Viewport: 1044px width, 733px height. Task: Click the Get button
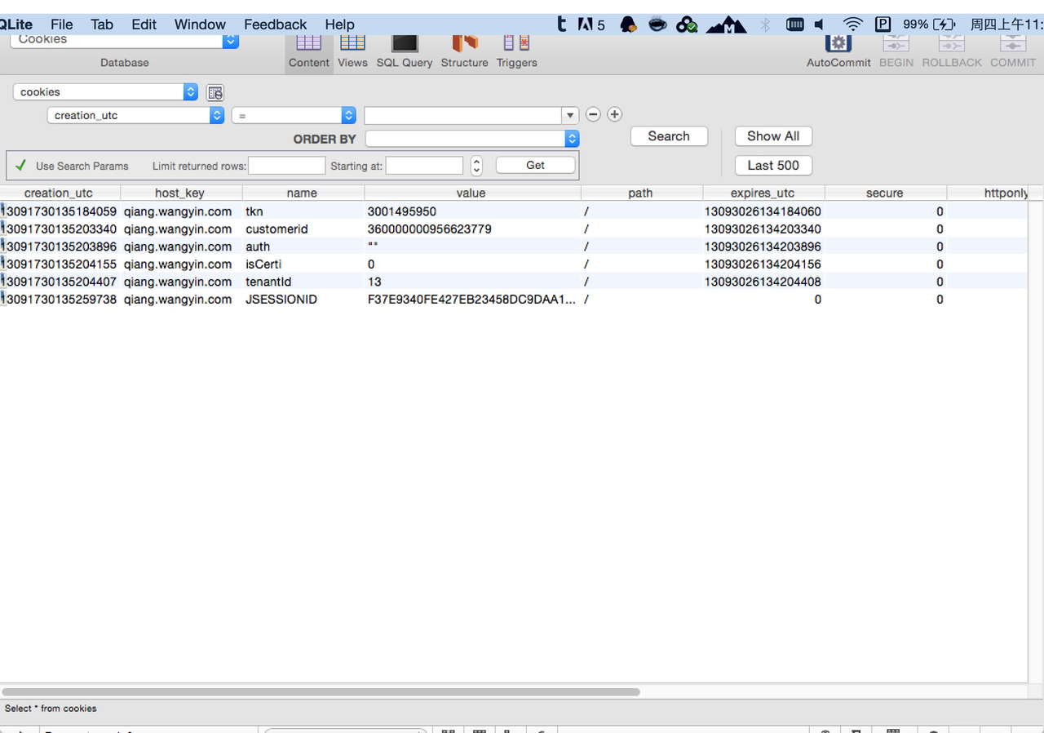tap(535, 165)
